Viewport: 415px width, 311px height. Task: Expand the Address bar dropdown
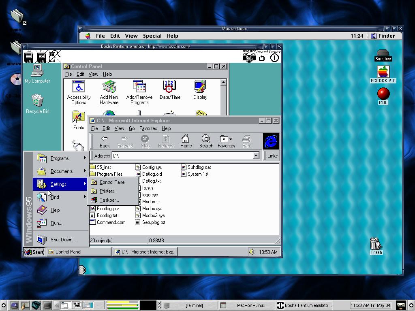256,156
